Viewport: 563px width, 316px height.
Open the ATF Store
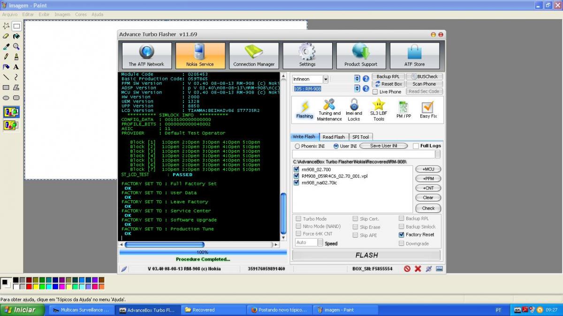coord(415,56)
